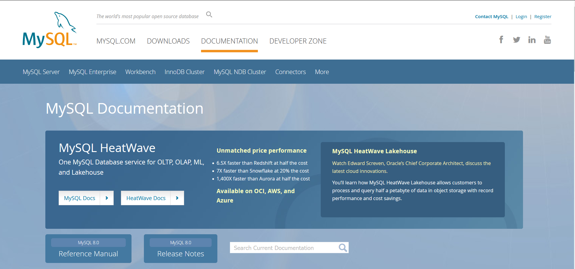Screen dimensions: 575x269
Task: Follow the Contact MySQL link
Action: [492, 17]
